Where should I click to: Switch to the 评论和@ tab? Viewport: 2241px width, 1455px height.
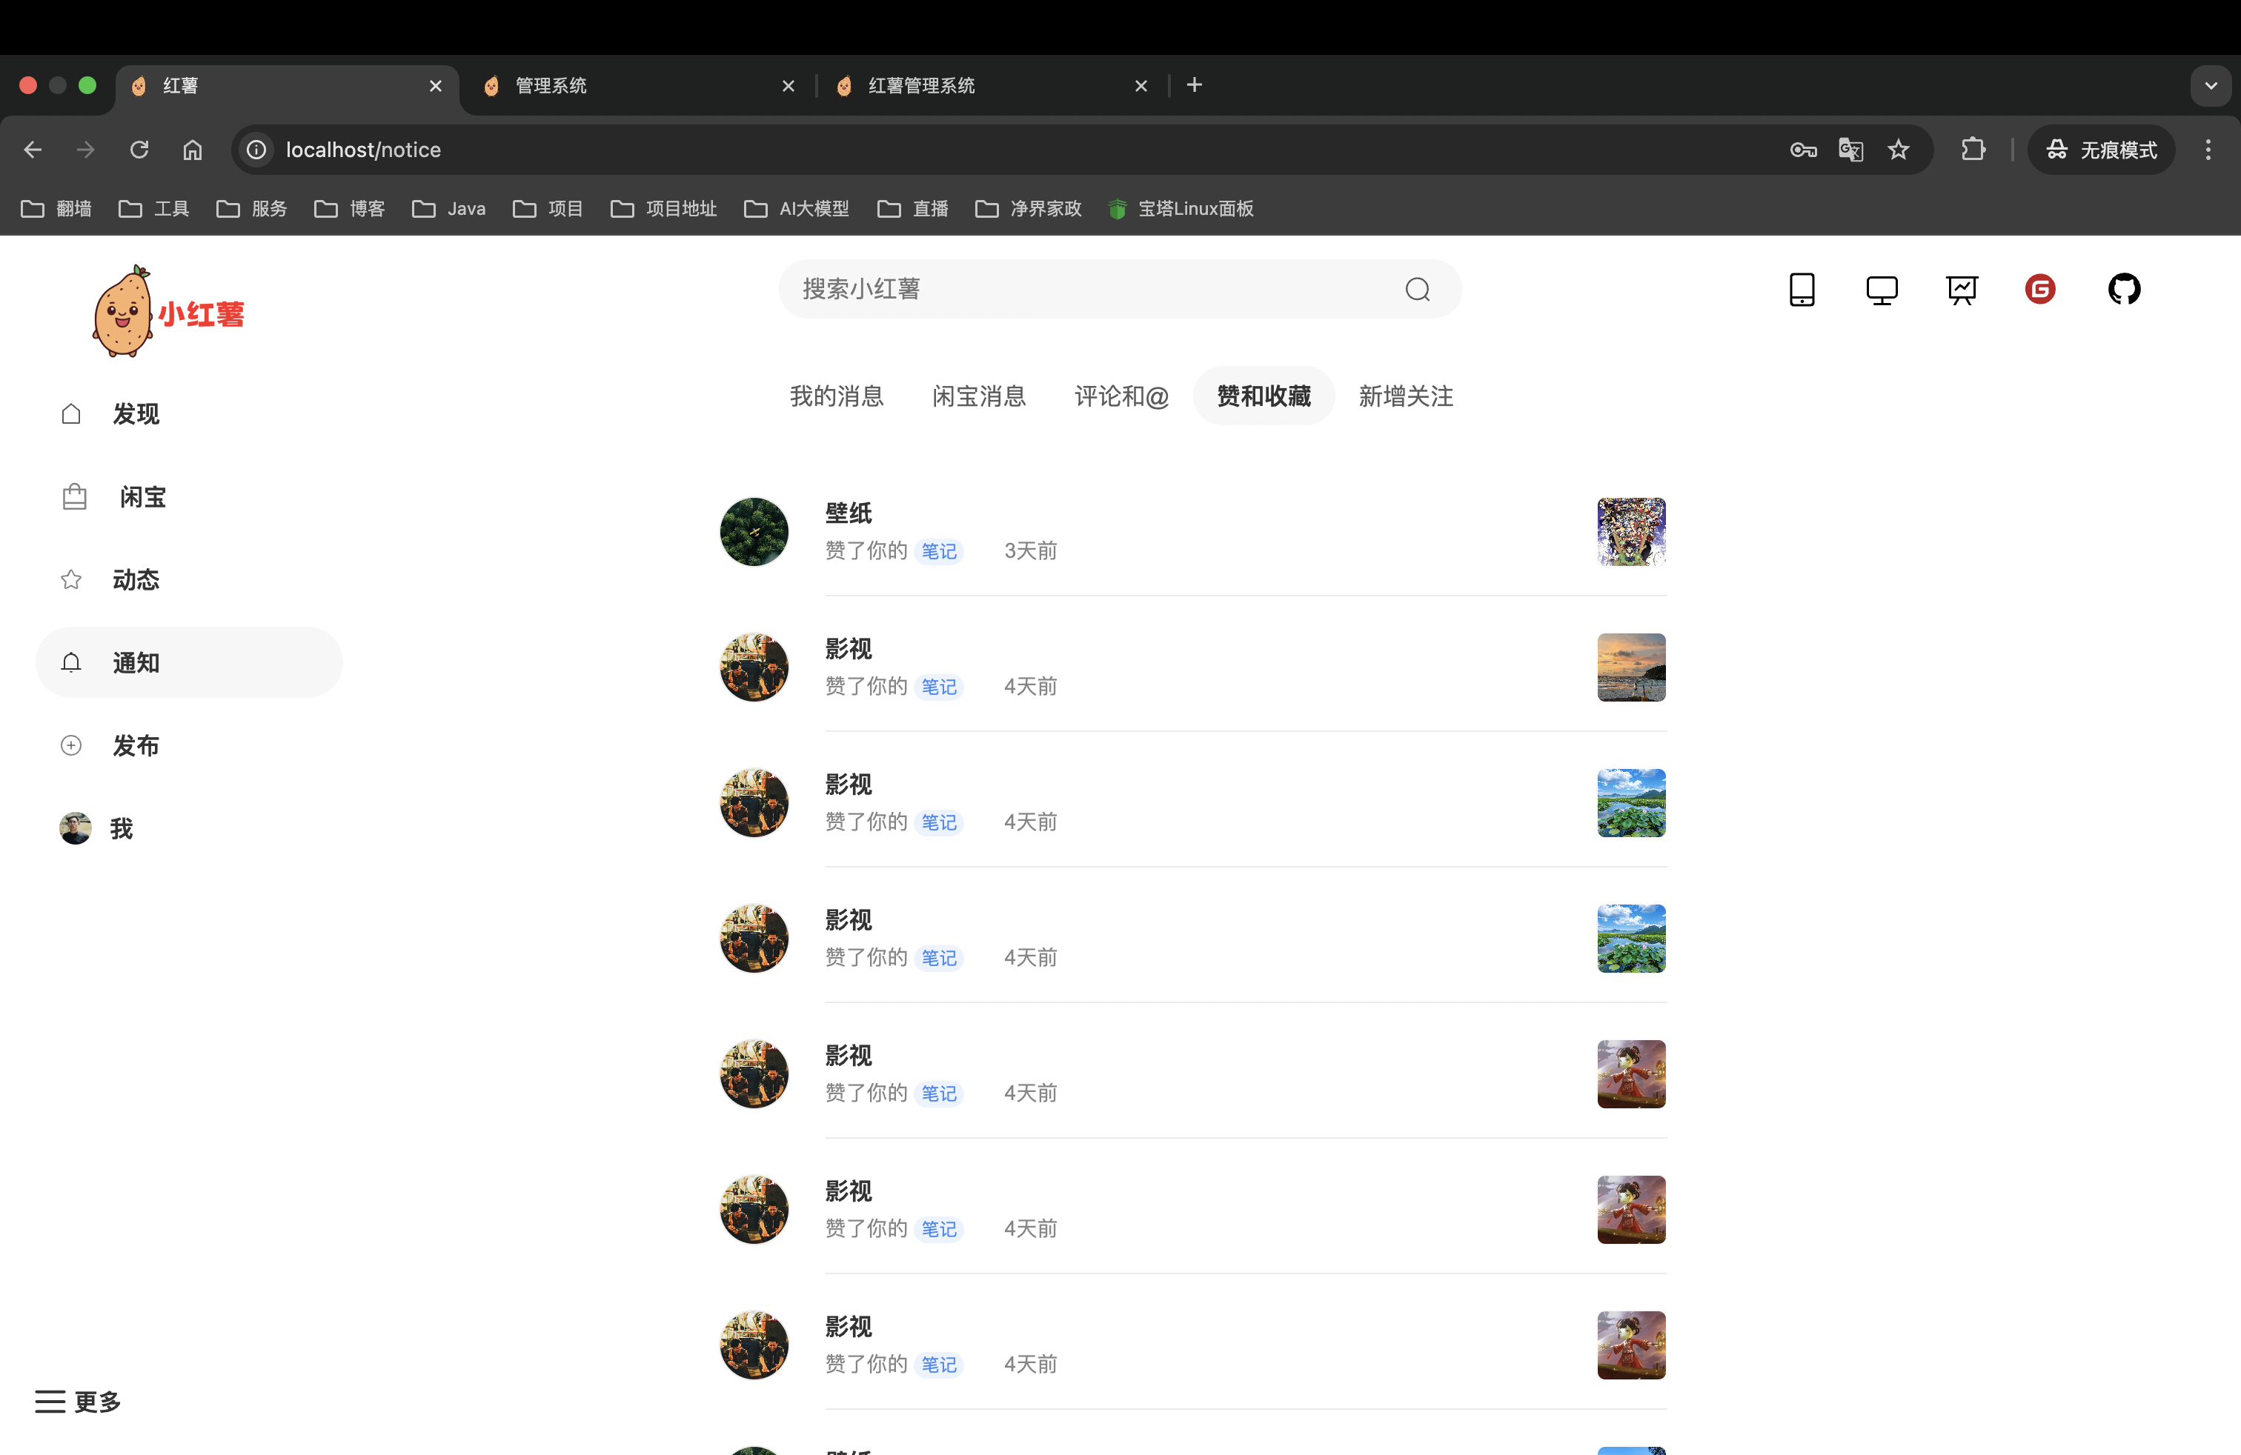(x=1120, y=396)
